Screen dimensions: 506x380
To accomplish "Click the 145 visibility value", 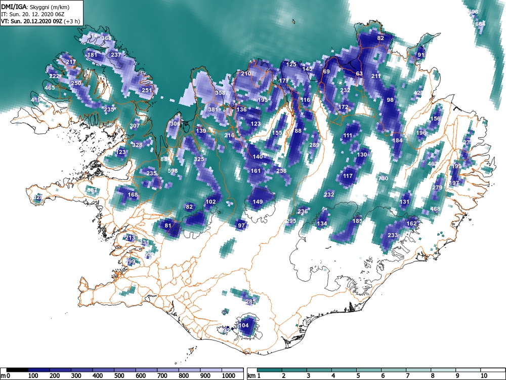I will coord(308,69).
